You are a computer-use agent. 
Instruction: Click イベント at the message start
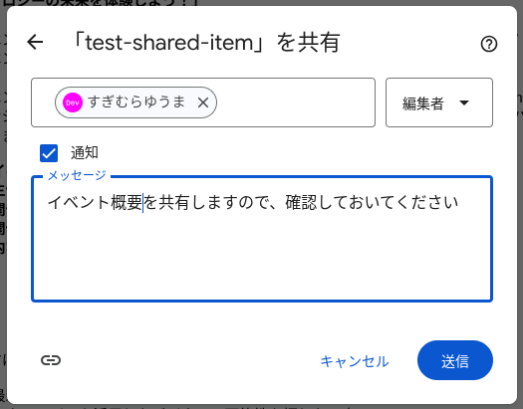point(79,202)
